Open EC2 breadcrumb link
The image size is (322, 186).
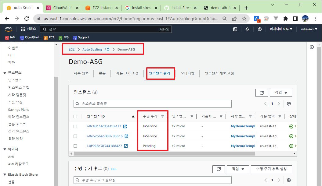[71, 49]
